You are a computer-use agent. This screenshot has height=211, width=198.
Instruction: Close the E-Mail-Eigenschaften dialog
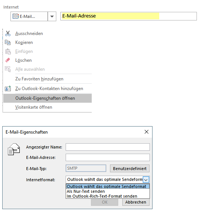[x=147, y=132]
